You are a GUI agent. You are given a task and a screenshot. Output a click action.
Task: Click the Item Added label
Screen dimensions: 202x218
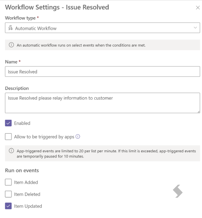pyautogui.click(x=26, y=182)
